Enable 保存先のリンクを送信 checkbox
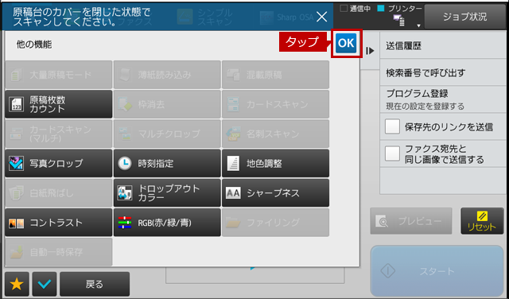 point(392,126)
